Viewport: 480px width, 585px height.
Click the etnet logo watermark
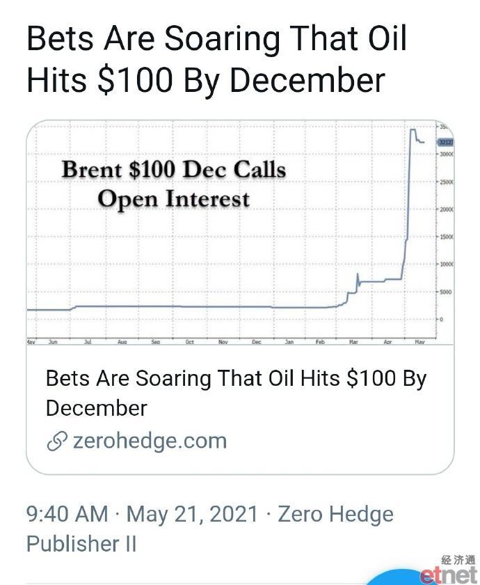[451, 570]
